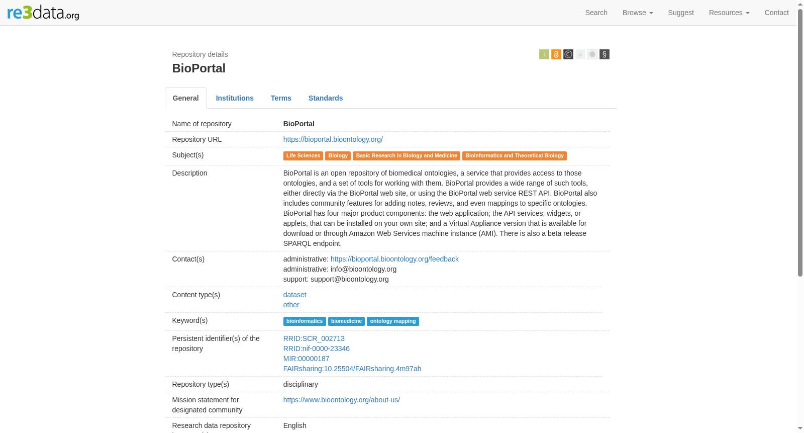This screenshot has width=804, height=433.
Task: Click the 'Name of repository' row label
Action: point(202,124)
